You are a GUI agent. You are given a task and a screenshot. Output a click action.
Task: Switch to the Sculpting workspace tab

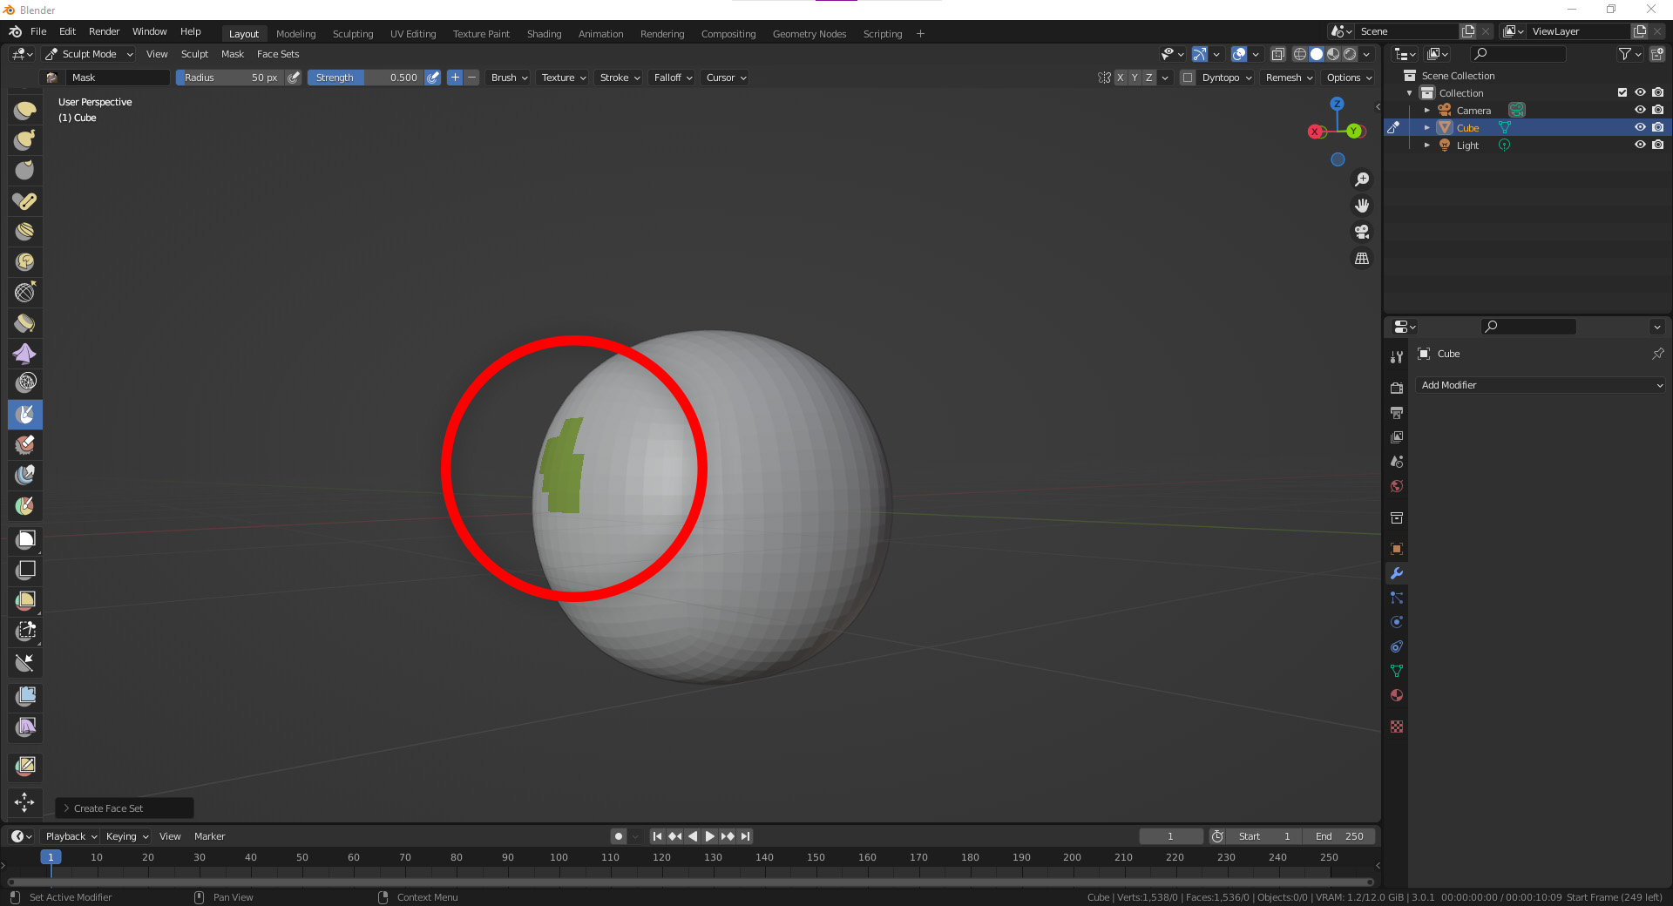[352, 34]
